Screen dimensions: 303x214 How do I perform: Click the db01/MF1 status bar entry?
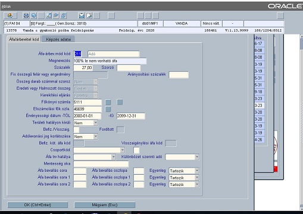point(150,23)
